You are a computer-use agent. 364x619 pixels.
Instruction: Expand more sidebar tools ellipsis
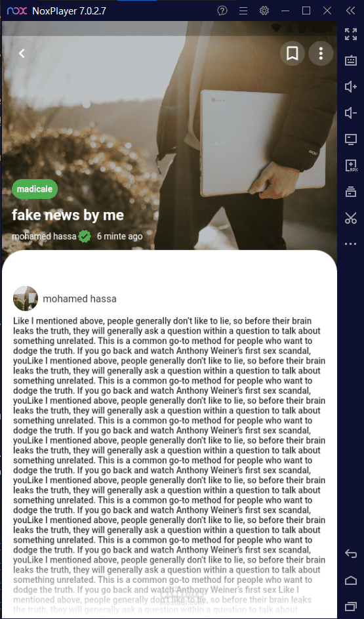351,244
